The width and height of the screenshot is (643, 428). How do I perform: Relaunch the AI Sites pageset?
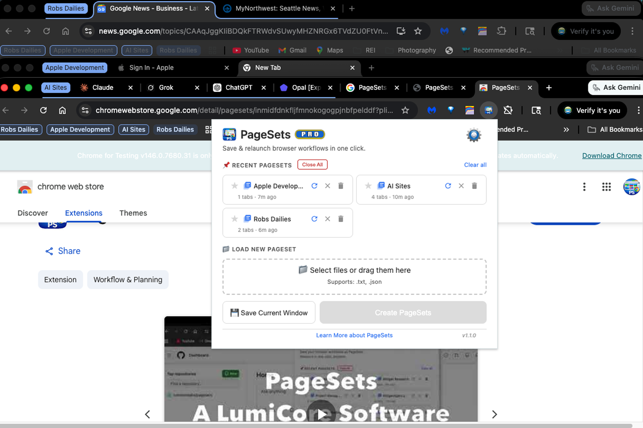(x=448, y=186)
